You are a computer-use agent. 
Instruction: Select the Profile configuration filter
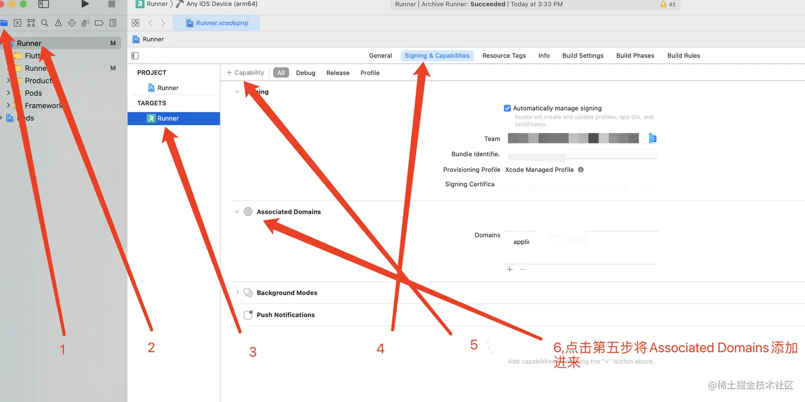pyautogui.click(x=370, y=73)
